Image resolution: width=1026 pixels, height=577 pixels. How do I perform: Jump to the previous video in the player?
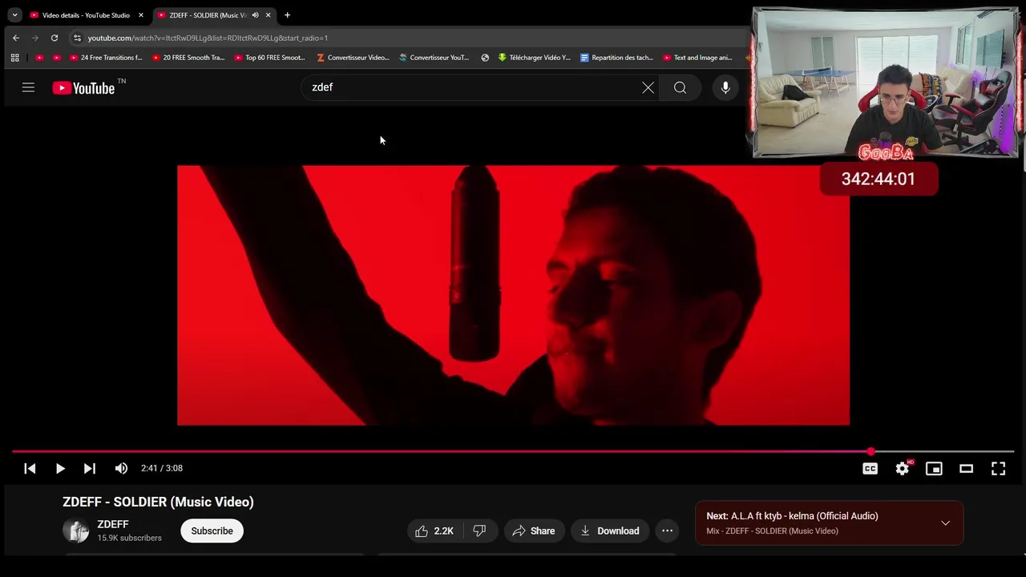pyautogui.click(x=30, y=468)
